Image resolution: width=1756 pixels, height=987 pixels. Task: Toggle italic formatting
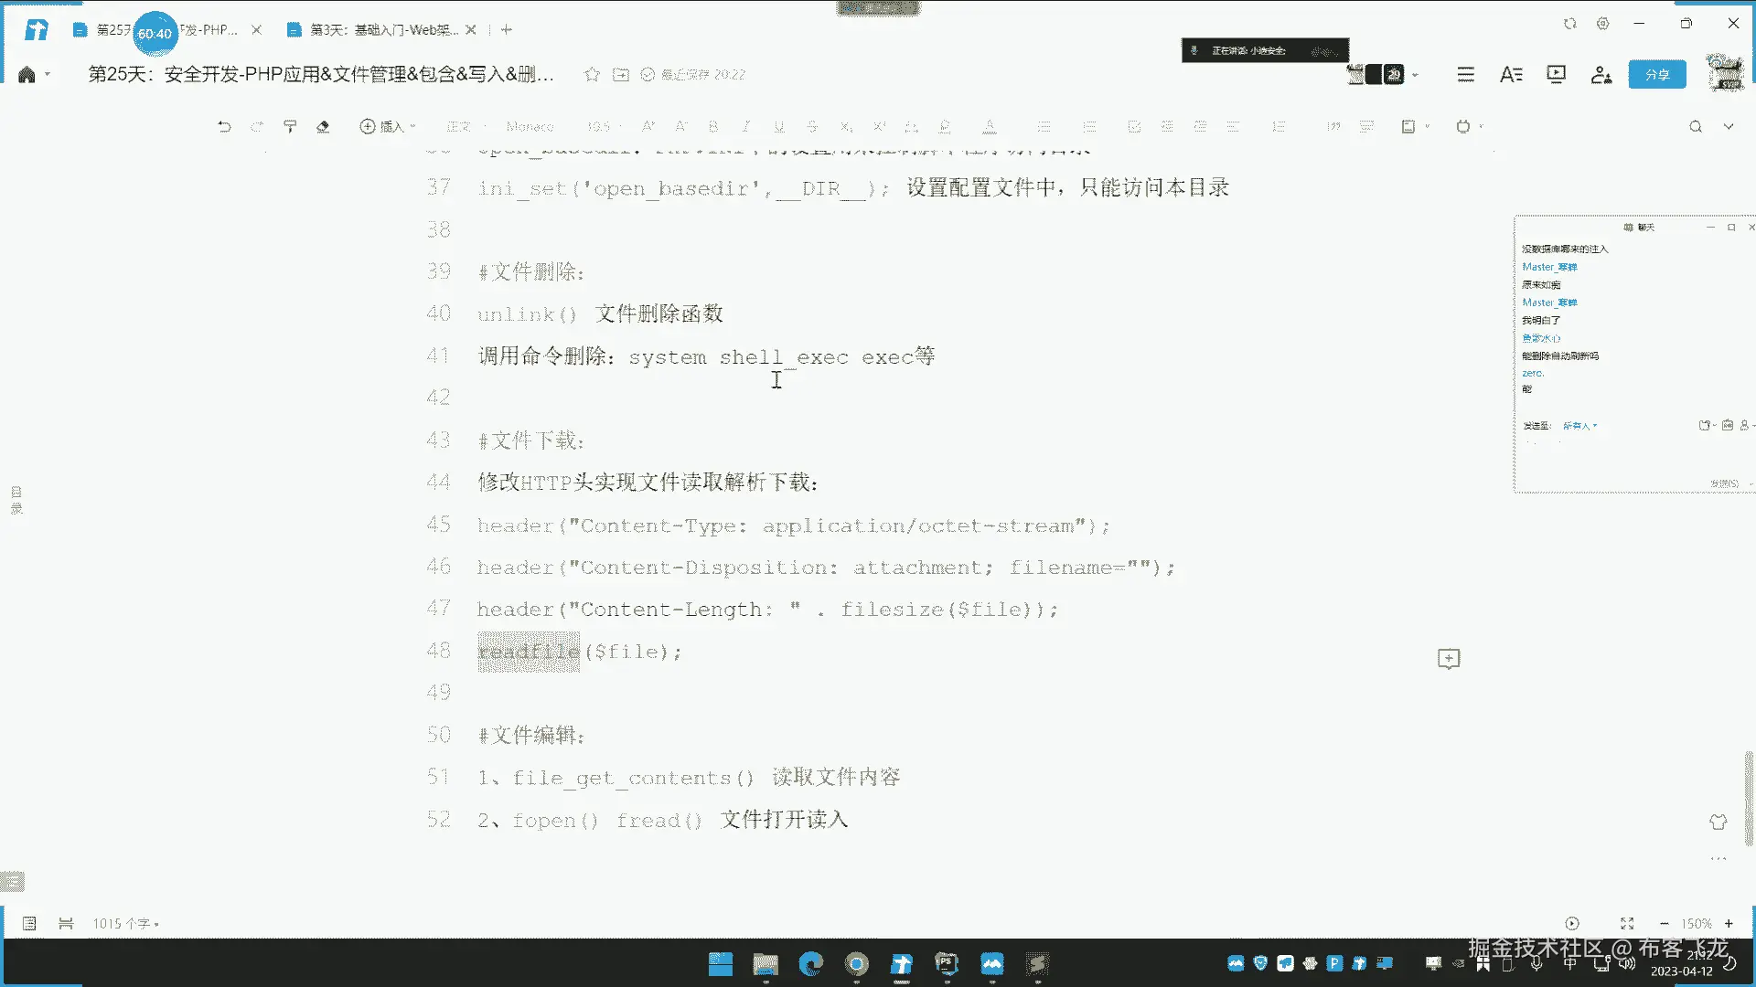point(746,126)
